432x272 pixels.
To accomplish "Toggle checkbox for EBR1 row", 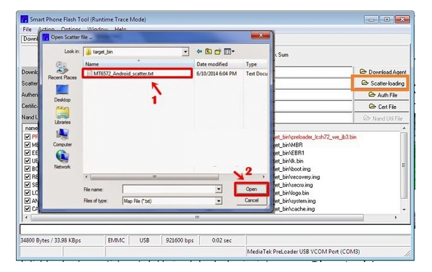I will tap(27, 153).
